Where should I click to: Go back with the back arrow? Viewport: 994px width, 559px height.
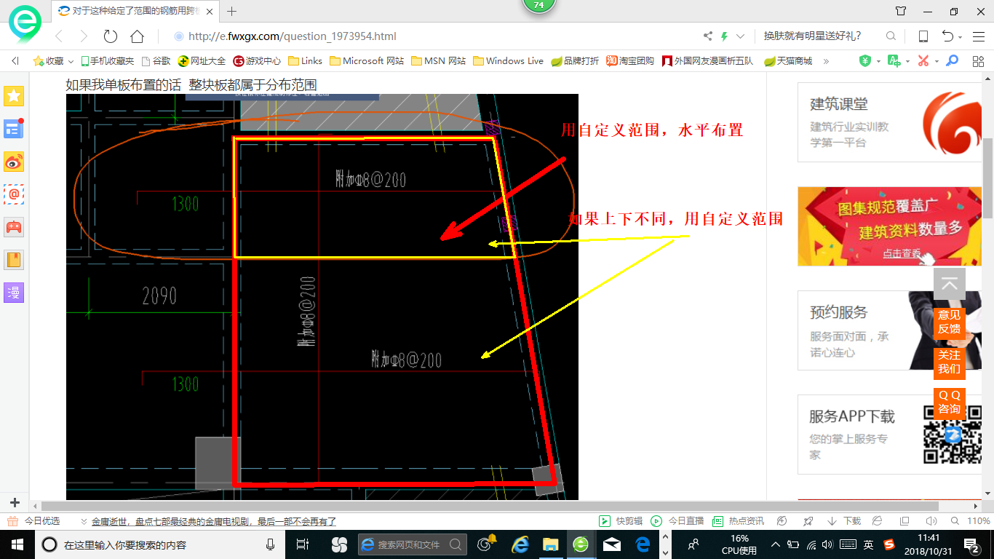tap(59, 36)
